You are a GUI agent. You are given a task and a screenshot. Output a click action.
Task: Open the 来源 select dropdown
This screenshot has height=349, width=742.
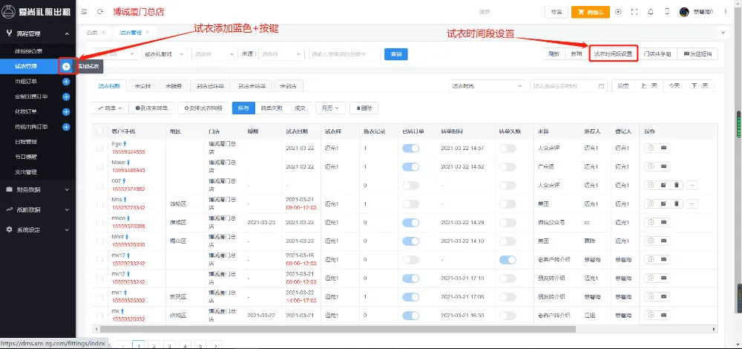coord(281,54)
